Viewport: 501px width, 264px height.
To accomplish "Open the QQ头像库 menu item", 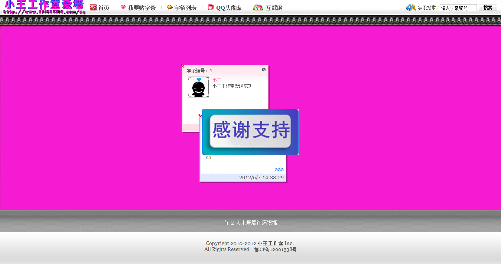I will tap(229, 8).
